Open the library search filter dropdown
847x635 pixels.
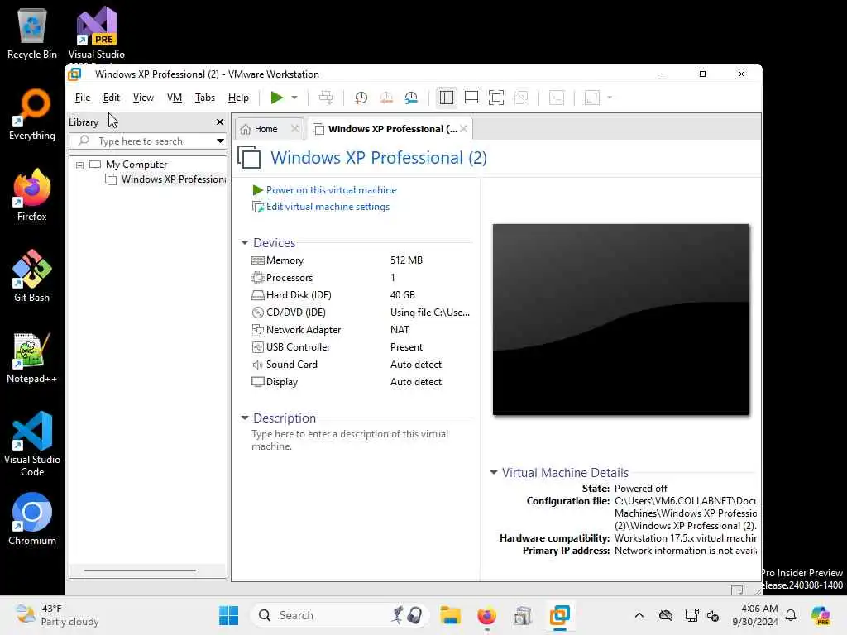click(220, 141)
